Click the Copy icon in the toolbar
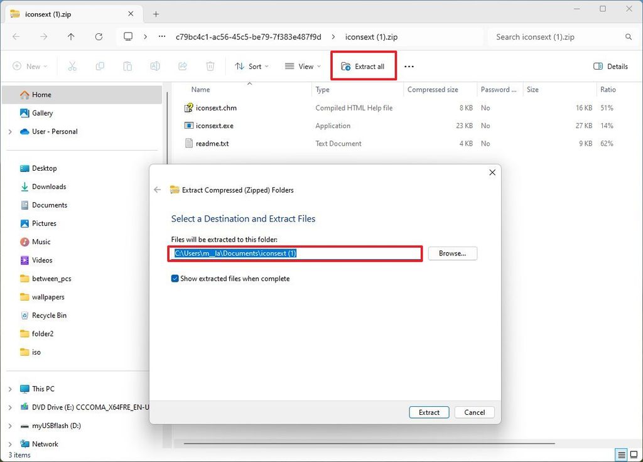 tap(100, 66)
